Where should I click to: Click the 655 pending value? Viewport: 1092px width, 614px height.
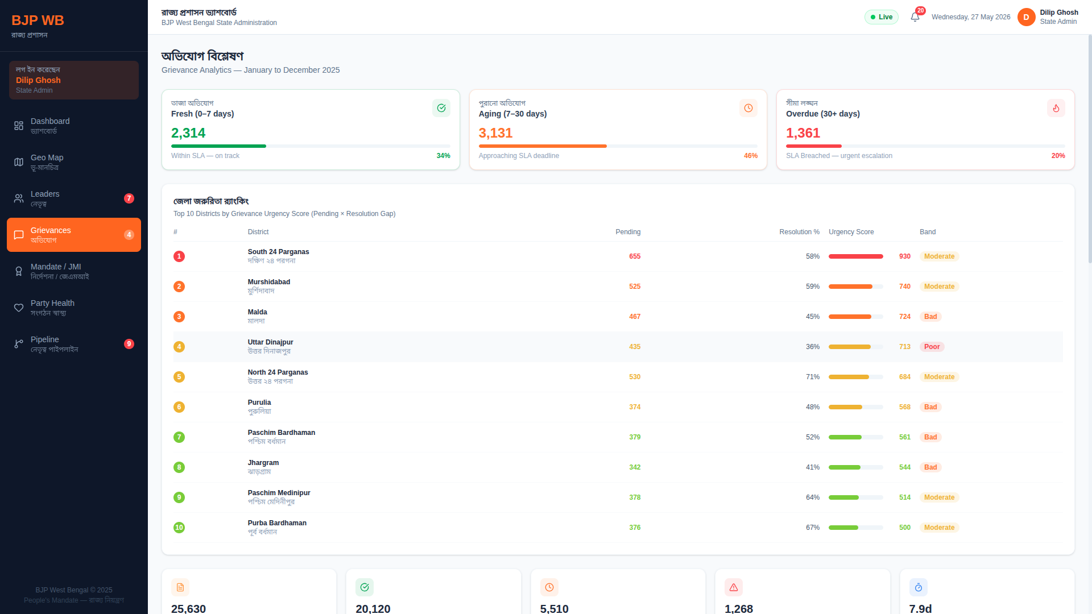(635, 256)
